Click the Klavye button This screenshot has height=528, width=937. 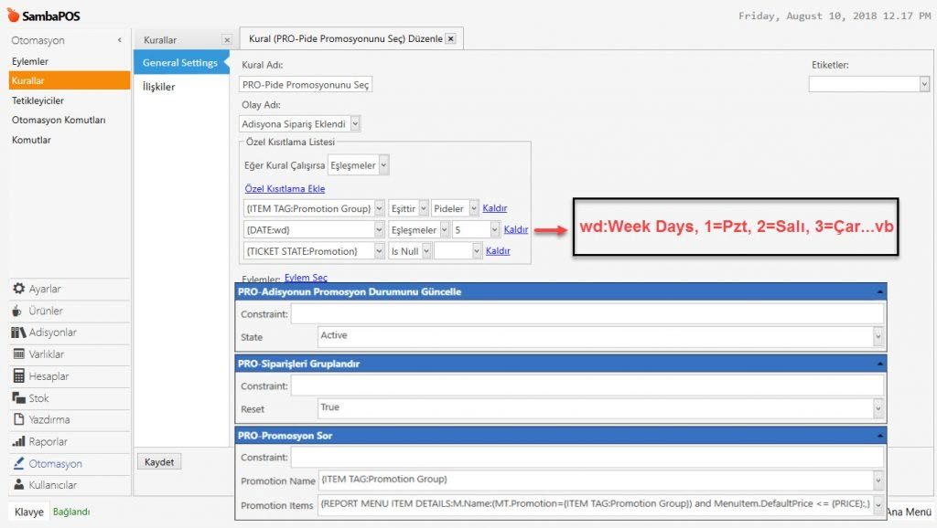pyautogui.click(x=28, y=512)
